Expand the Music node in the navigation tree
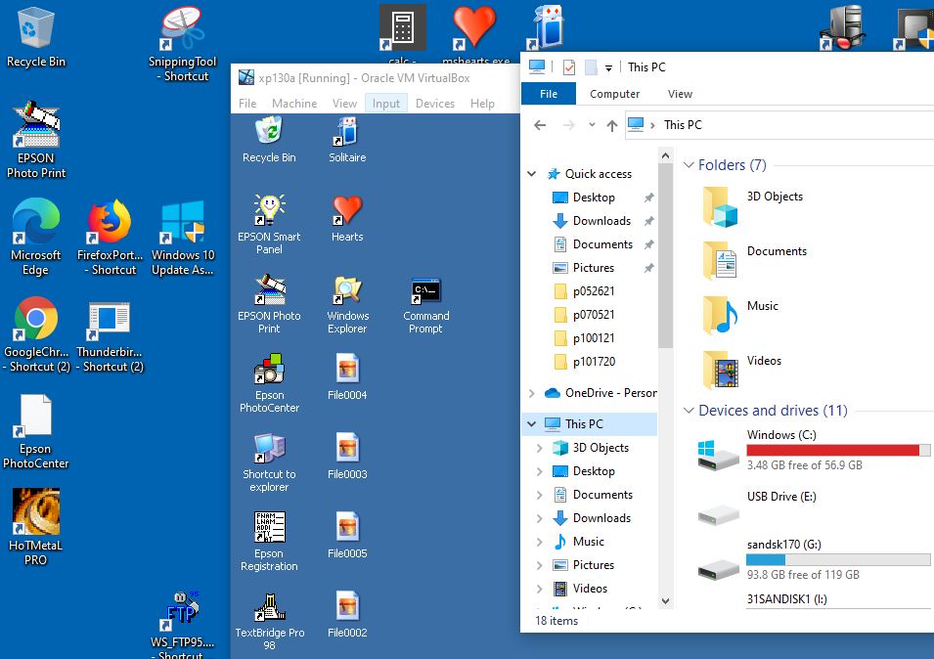Screen dimensions: 934x659 (539, 542)
